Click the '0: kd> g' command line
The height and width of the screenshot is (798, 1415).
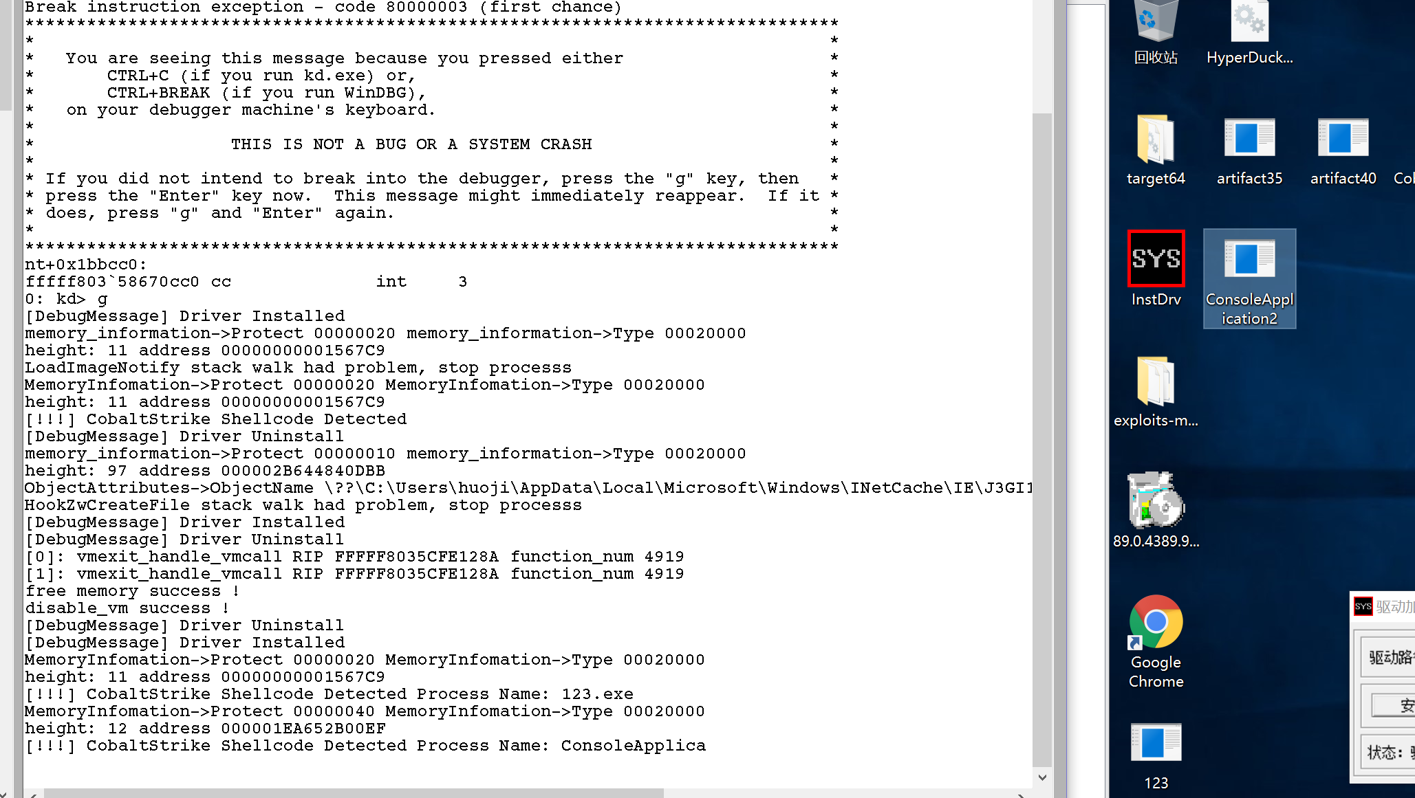(x=67, y=299)
